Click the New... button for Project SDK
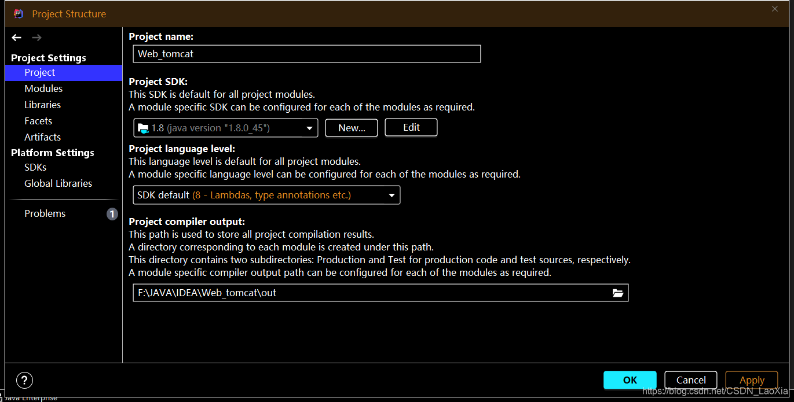Screen dimensions: 794x402 351,127
